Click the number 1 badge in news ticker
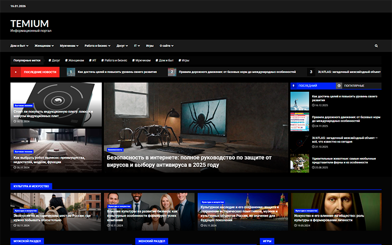Screen dimensions: 392x245 [71, 72]
